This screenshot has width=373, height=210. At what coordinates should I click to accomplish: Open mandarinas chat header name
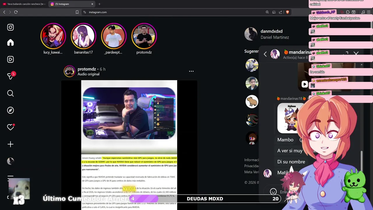(297, 52)
